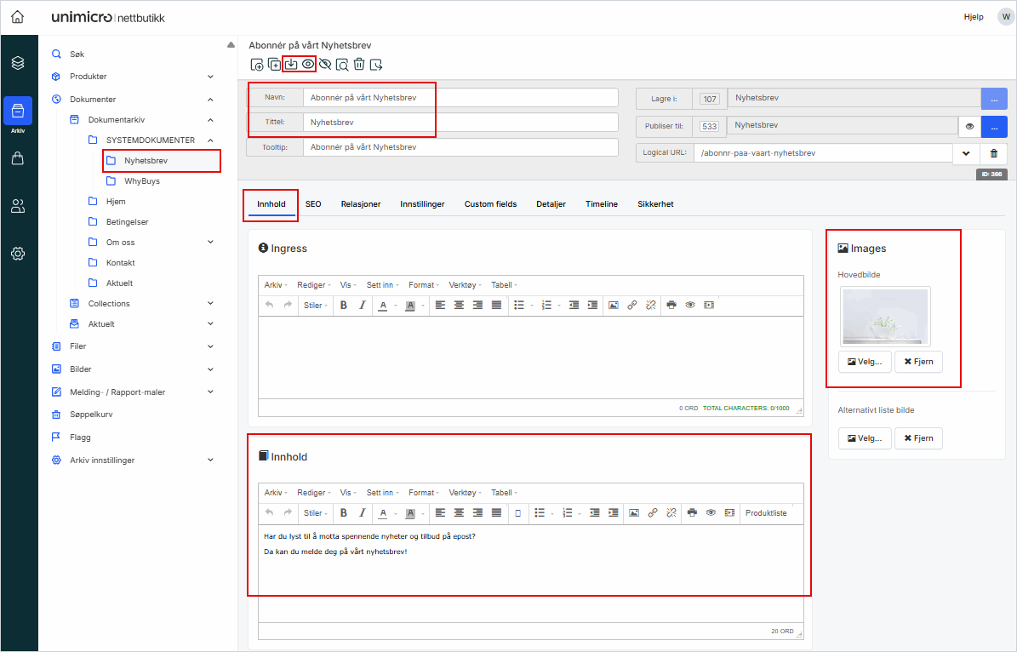
Task: Toggle unpublish with the crossed-eye icon
Action: 325,64
